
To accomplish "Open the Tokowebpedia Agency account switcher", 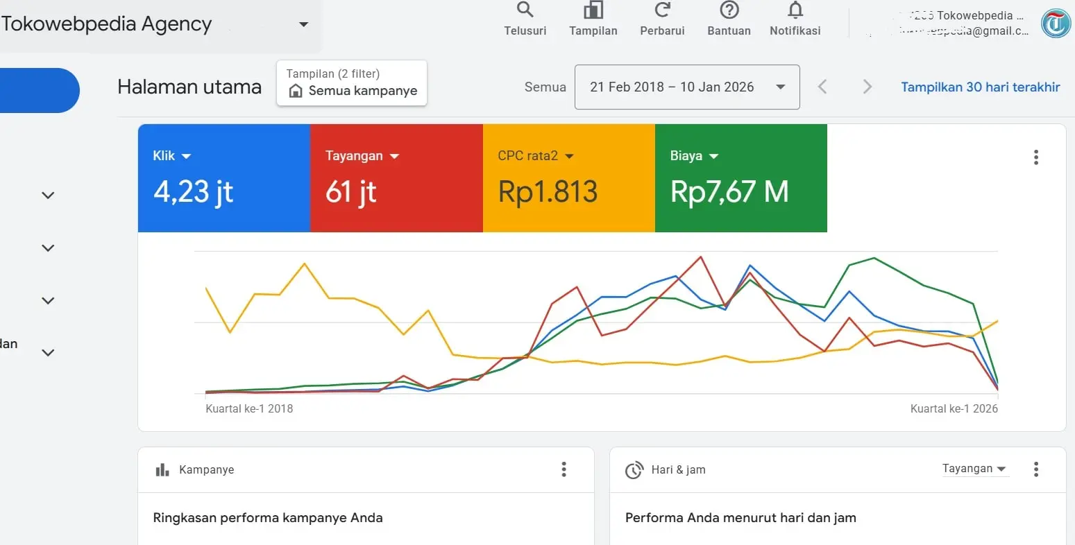I will (x=303, y=24).
